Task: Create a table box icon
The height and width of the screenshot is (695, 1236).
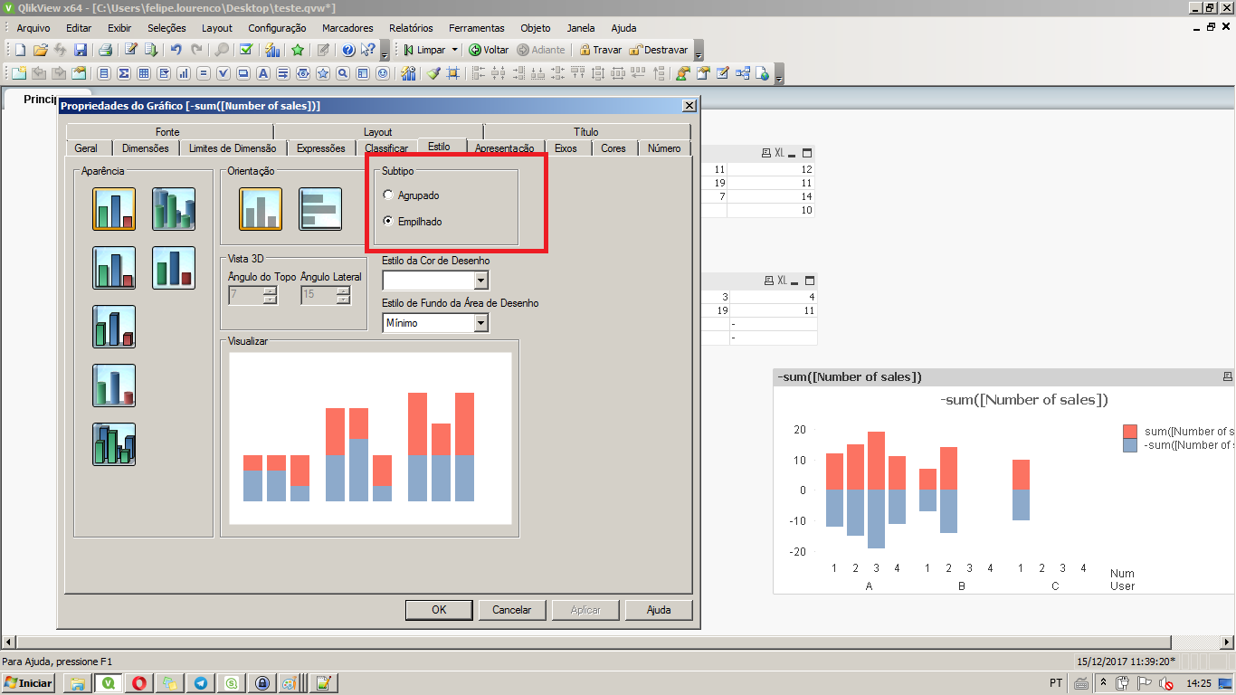Action: click(144, 73)
